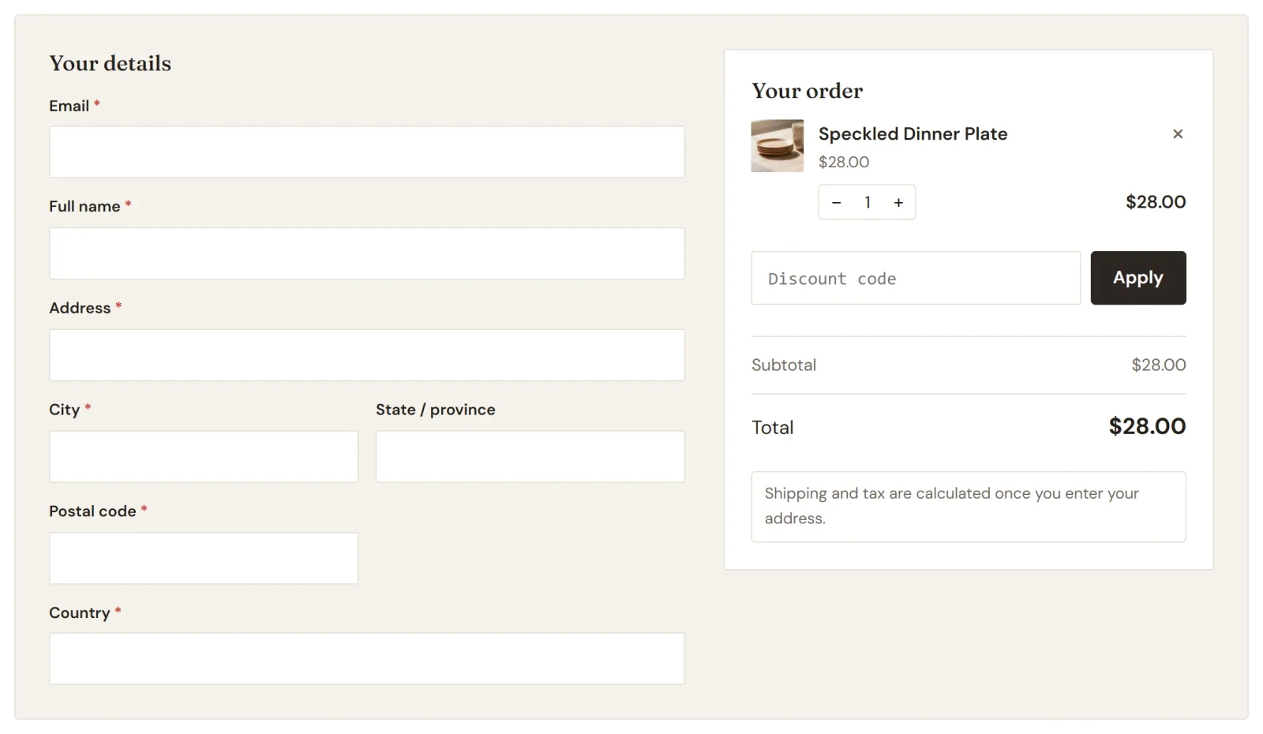Focus the Postal code input
Screen dimensions: 1263x734
coord(204,558)
